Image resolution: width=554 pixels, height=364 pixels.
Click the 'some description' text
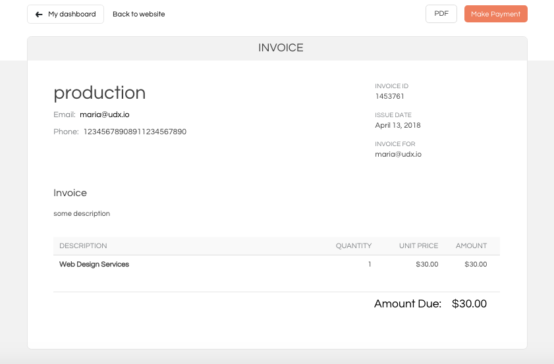point(82,214)
